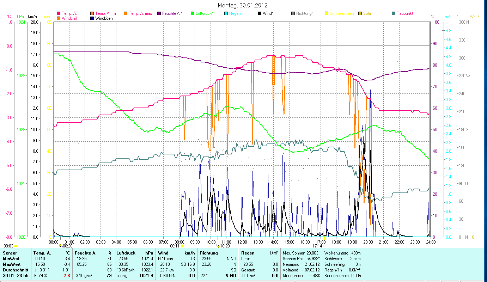Click the sunset marker at 17:14
Viewport: 487px width, 282px height.
(x=324, y=246)
